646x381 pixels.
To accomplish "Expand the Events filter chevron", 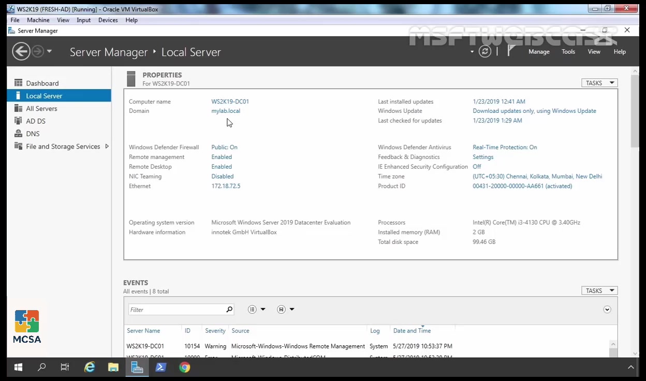I will (607, 310).
